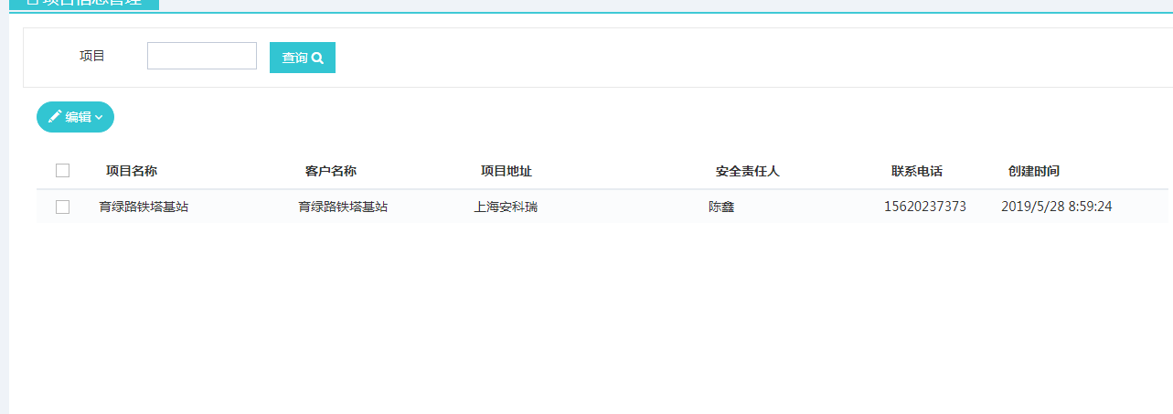Check the box for 育绿路铁塔基站 row
Screen dimensions: 1173x414
[62, 207]
